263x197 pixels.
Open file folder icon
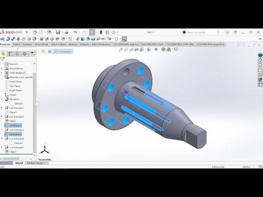[49, 32]
